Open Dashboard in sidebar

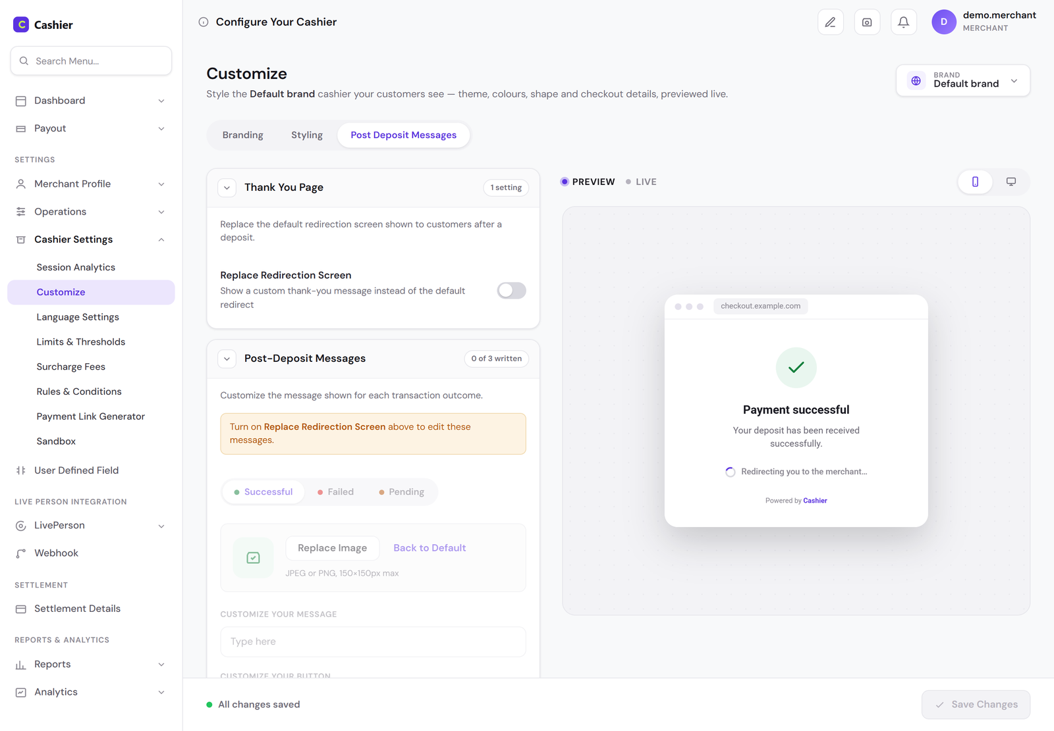tap(91, 101)
